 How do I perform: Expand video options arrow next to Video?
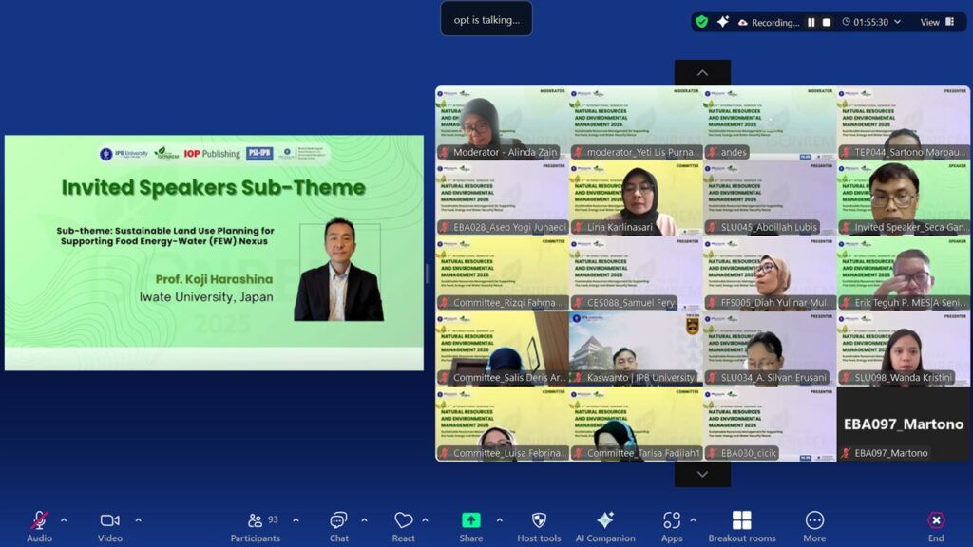pyautogui.click(x=138, y=520)
